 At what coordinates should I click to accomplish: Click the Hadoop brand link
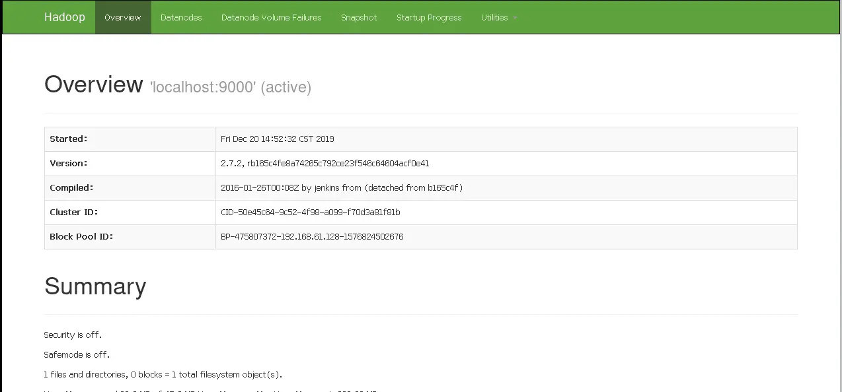point(65,17)
